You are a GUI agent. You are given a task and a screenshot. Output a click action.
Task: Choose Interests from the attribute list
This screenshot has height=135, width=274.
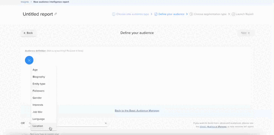coord(44,105)
